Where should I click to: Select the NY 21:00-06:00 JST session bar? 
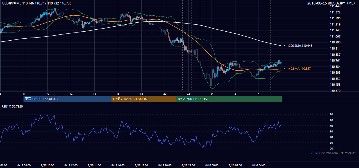tap(229, 99)
